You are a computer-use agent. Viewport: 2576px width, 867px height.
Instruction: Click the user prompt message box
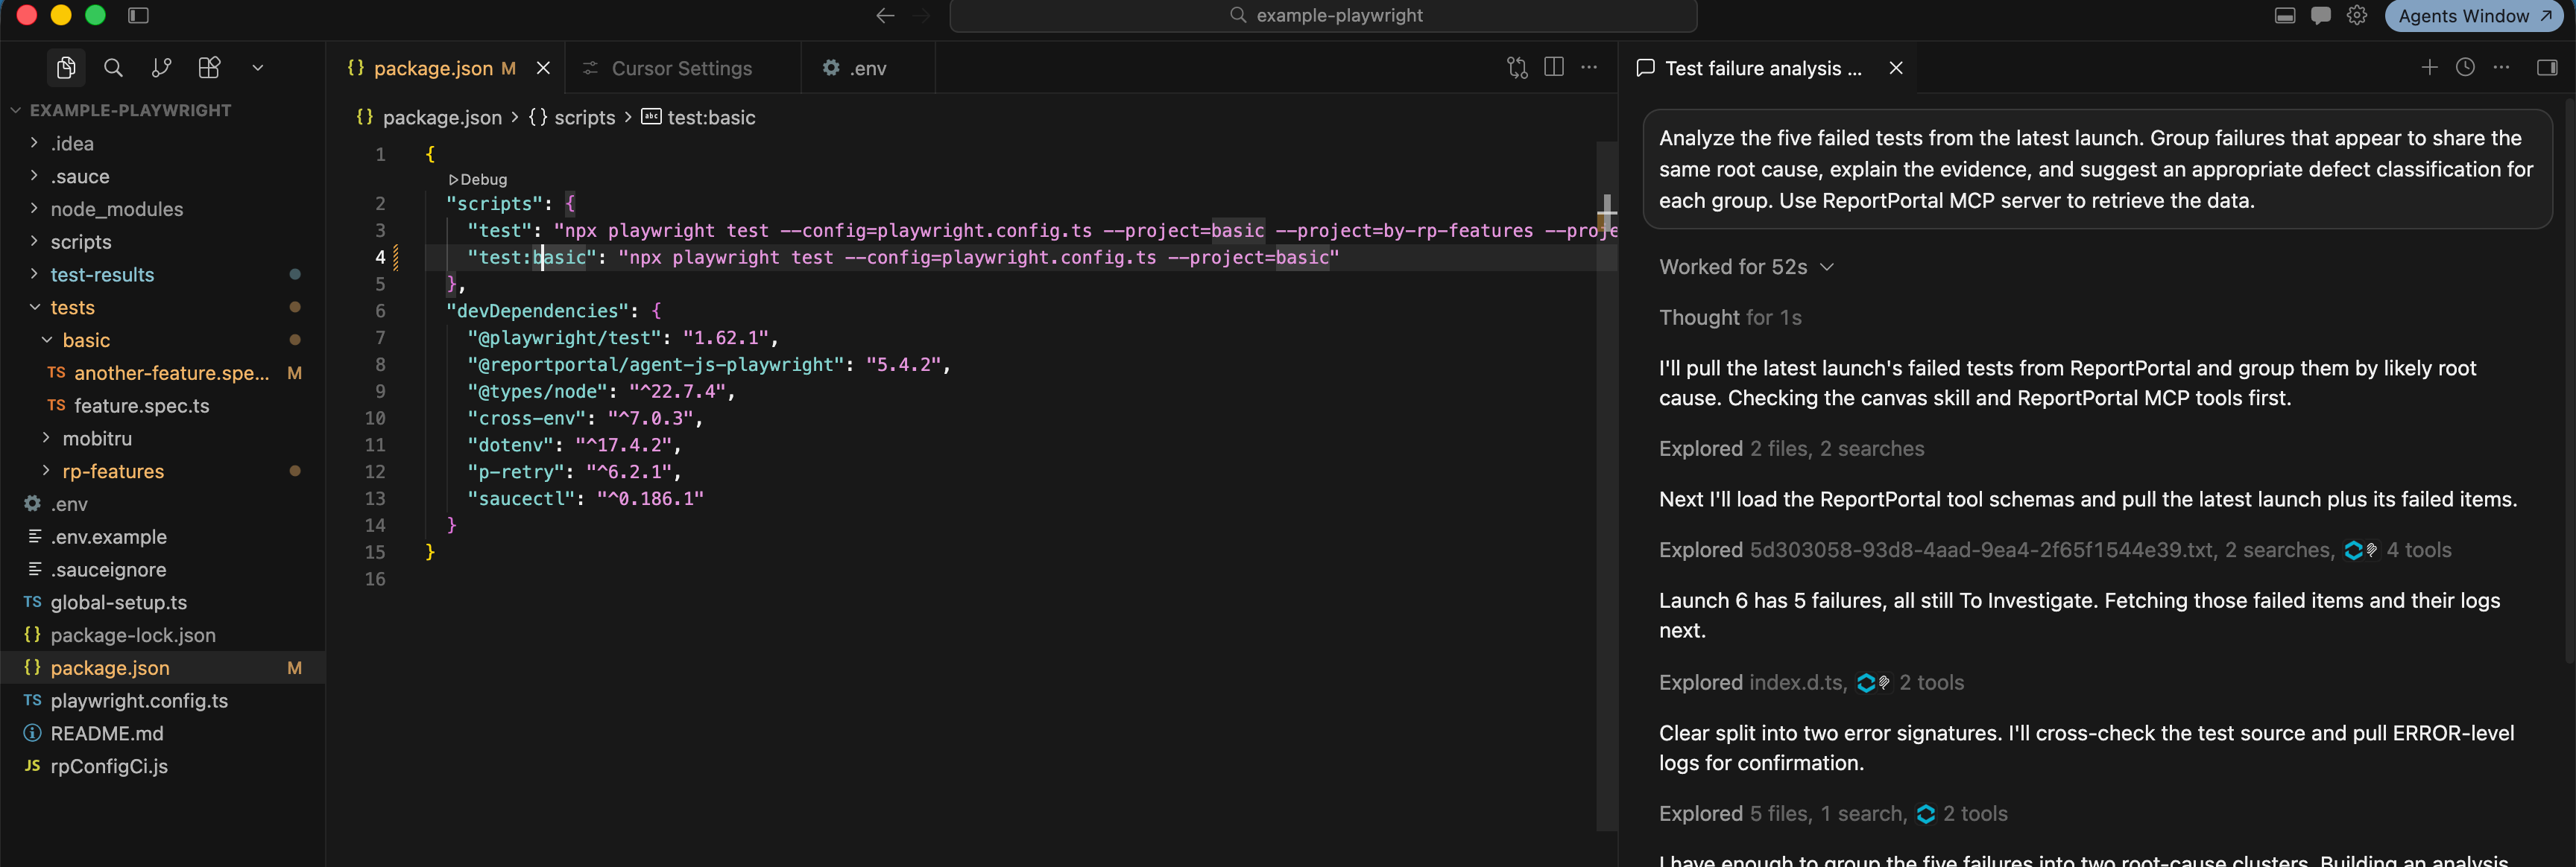tap(2097, 170)
